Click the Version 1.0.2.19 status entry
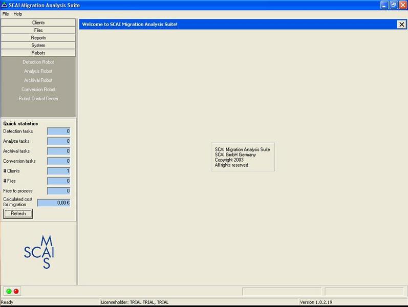 (x=316, y=302)
